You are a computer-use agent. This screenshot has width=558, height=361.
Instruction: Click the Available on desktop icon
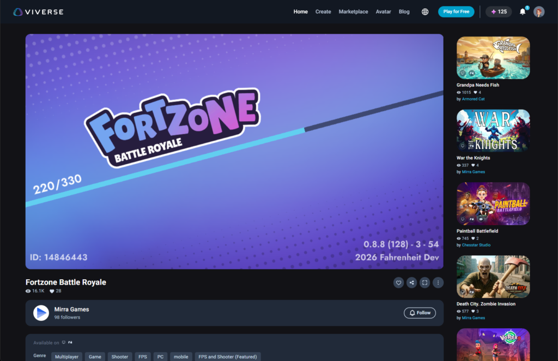click(64, 342)
